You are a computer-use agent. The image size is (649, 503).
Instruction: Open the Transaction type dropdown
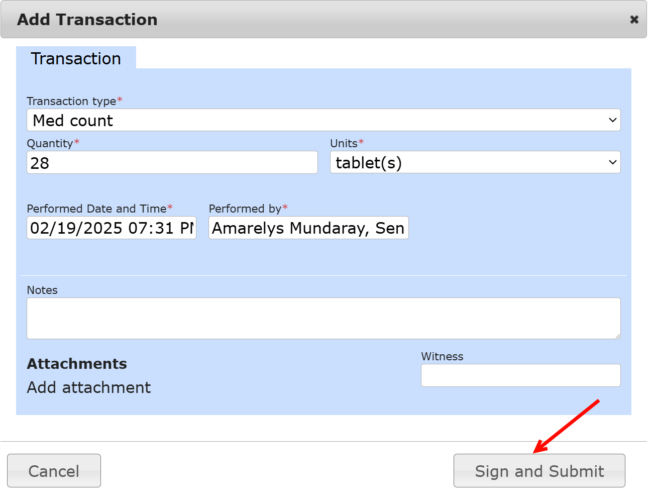coord(323,120)
